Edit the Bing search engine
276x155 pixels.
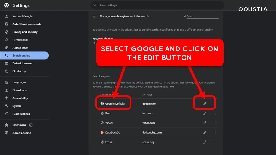205,113
